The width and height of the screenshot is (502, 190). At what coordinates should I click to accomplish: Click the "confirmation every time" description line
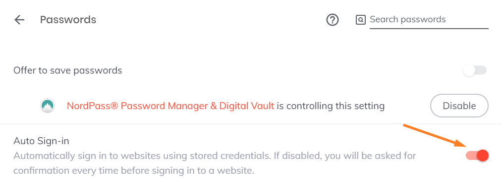tap(134, 171)
